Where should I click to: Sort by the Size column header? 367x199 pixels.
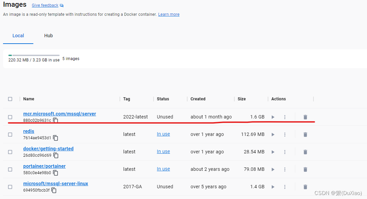pyautogui.click(x=241, y=99)
